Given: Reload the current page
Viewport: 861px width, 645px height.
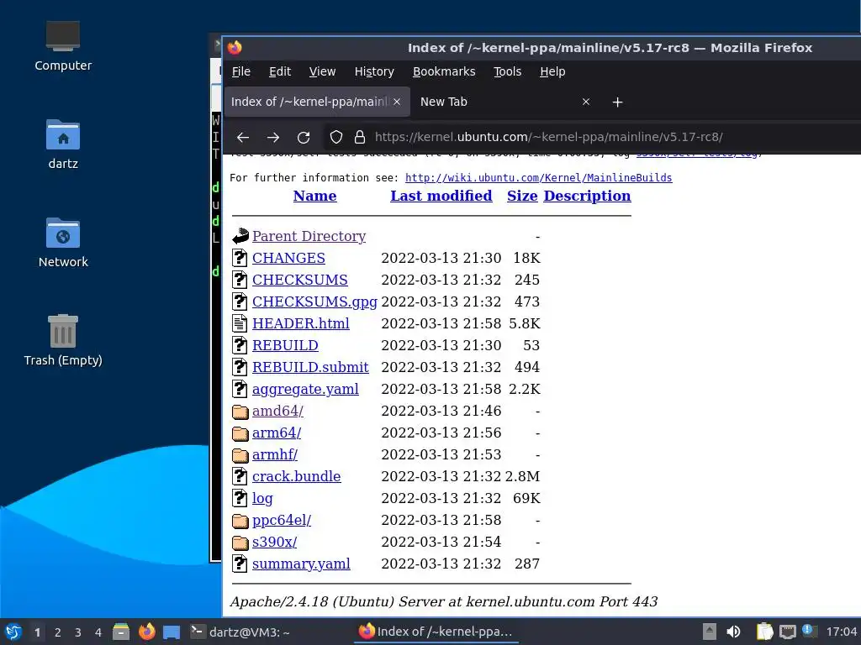Looking at the screenshot, I should [x=303, y=137].
